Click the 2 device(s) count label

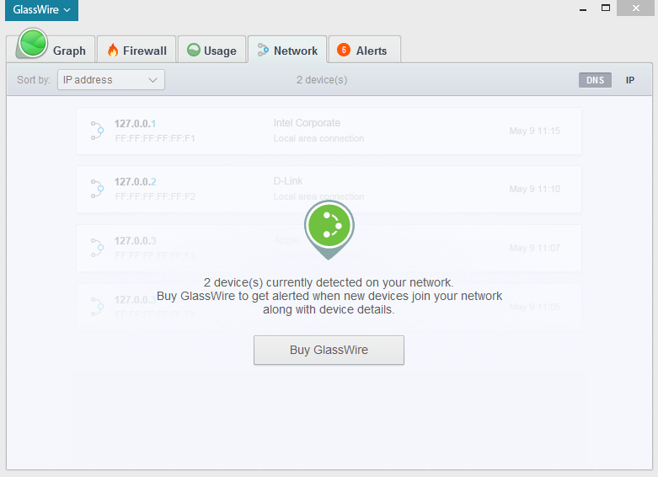coord(322,80)
